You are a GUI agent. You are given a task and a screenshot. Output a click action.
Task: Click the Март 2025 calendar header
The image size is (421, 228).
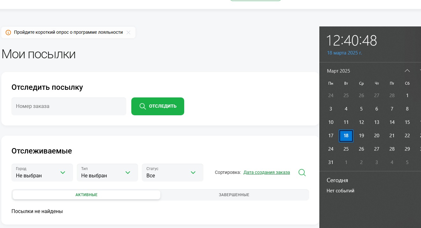(x=338, y=71)
